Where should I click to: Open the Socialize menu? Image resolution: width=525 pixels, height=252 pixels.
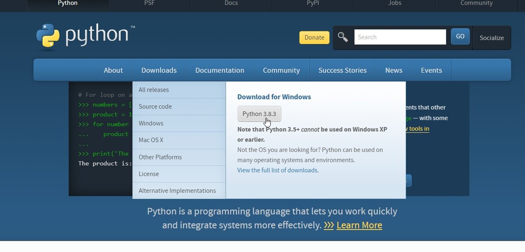[492, 38]
